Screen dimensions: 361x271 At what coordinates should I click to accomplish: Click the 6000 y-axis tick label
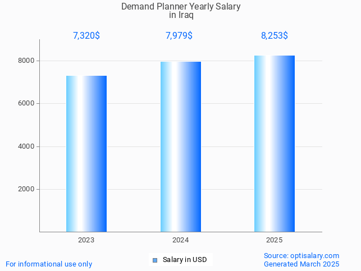point(26,103)
